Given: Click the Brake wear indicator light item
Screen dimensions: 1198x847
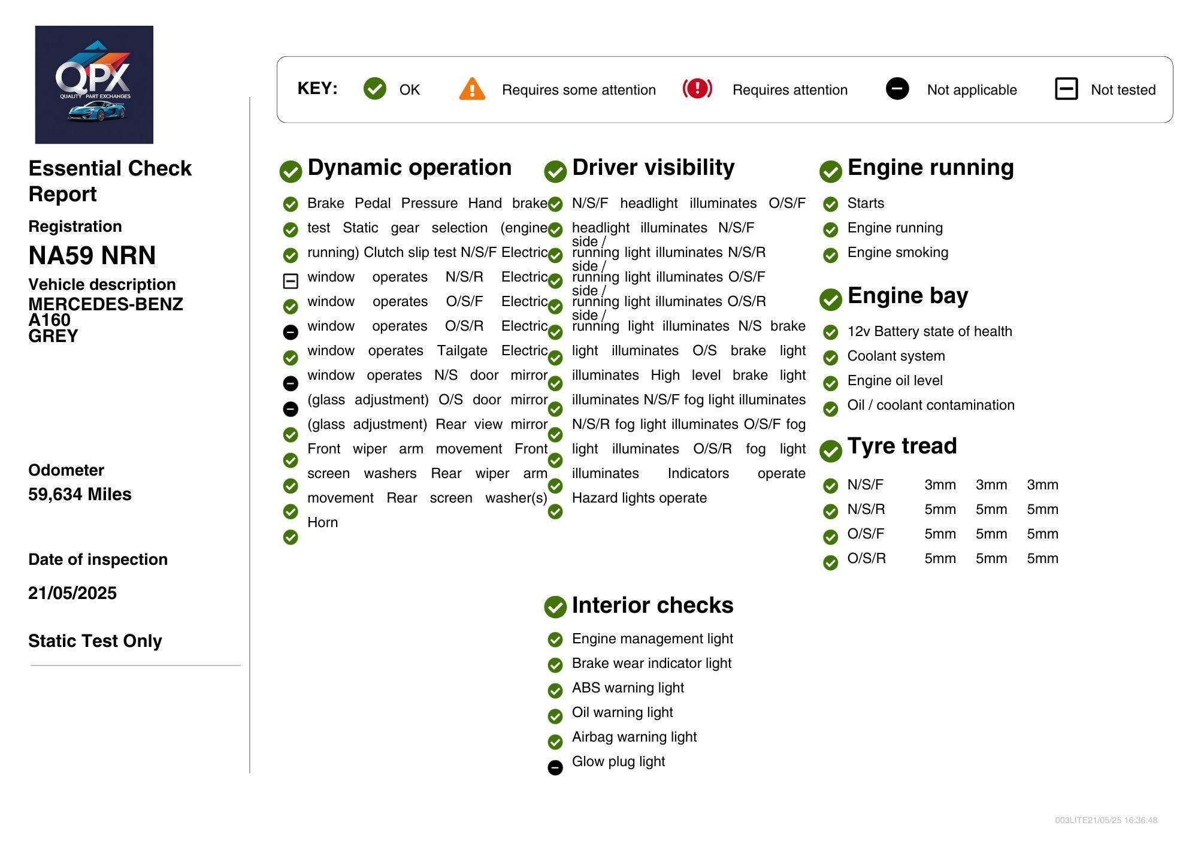Looking at the screenshot, I should pos(652,663).
